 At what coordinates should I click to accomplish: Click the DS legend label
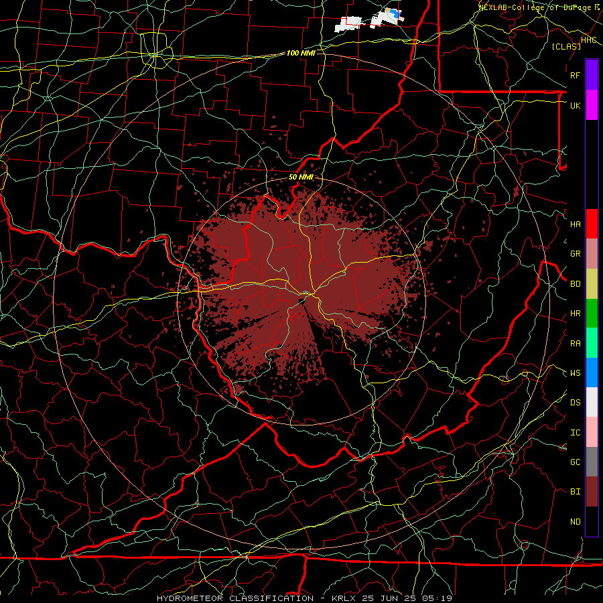[x=575, y=403]
